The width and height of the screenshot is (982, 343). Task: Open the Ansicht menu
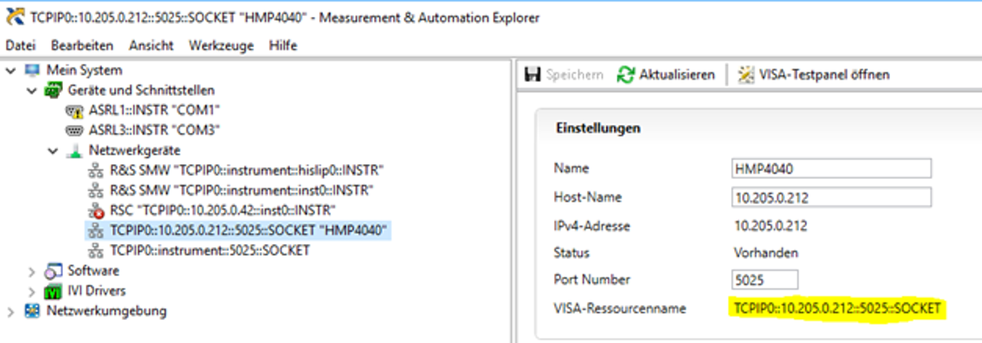[151, 46]
